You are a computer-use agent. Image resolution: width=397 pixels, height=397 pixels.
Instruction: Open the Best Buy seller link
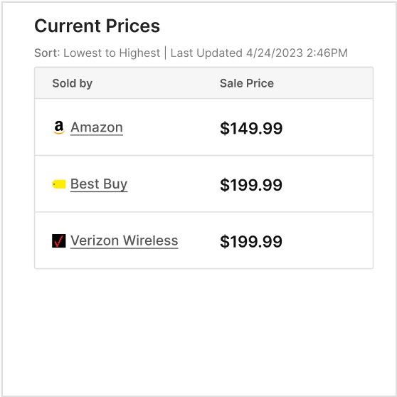coord(99,184)
